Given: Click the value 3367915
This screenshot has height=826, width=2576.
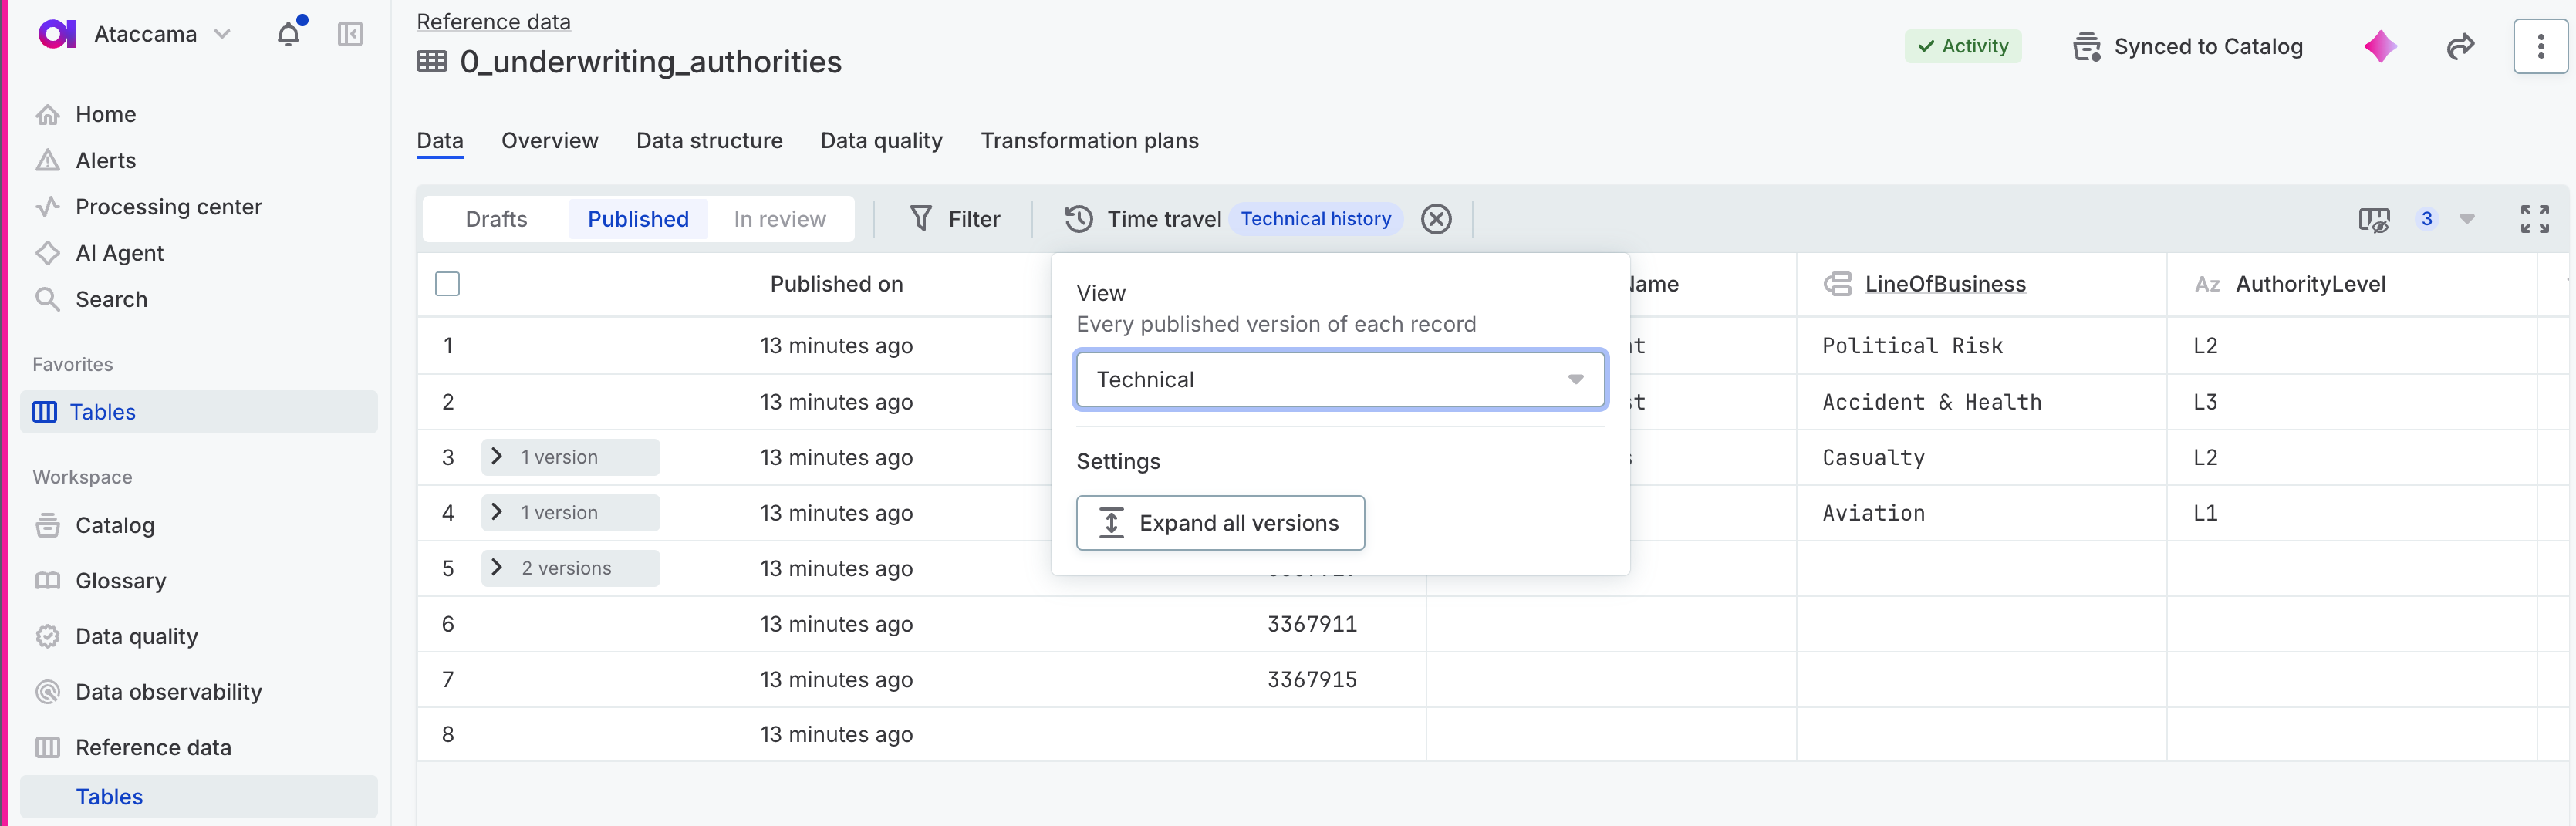Looking at the screenshot, I should 1312,680.
